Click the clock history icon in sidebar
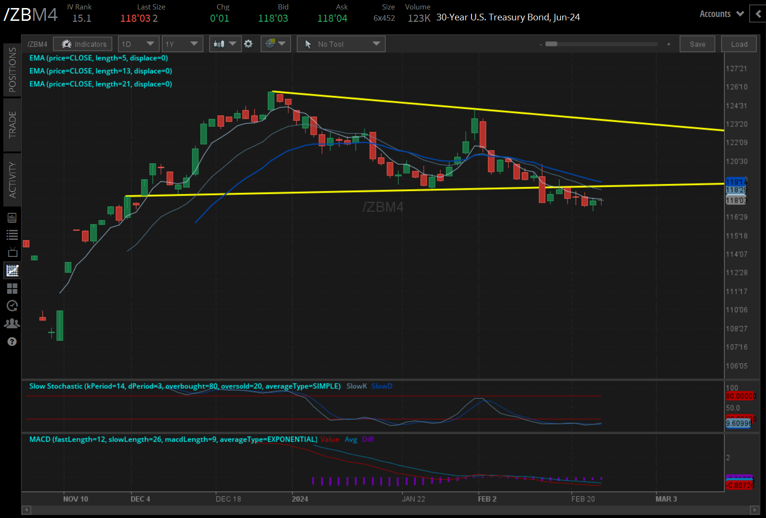The image size is (766, 518). click(x=12, y=306)
